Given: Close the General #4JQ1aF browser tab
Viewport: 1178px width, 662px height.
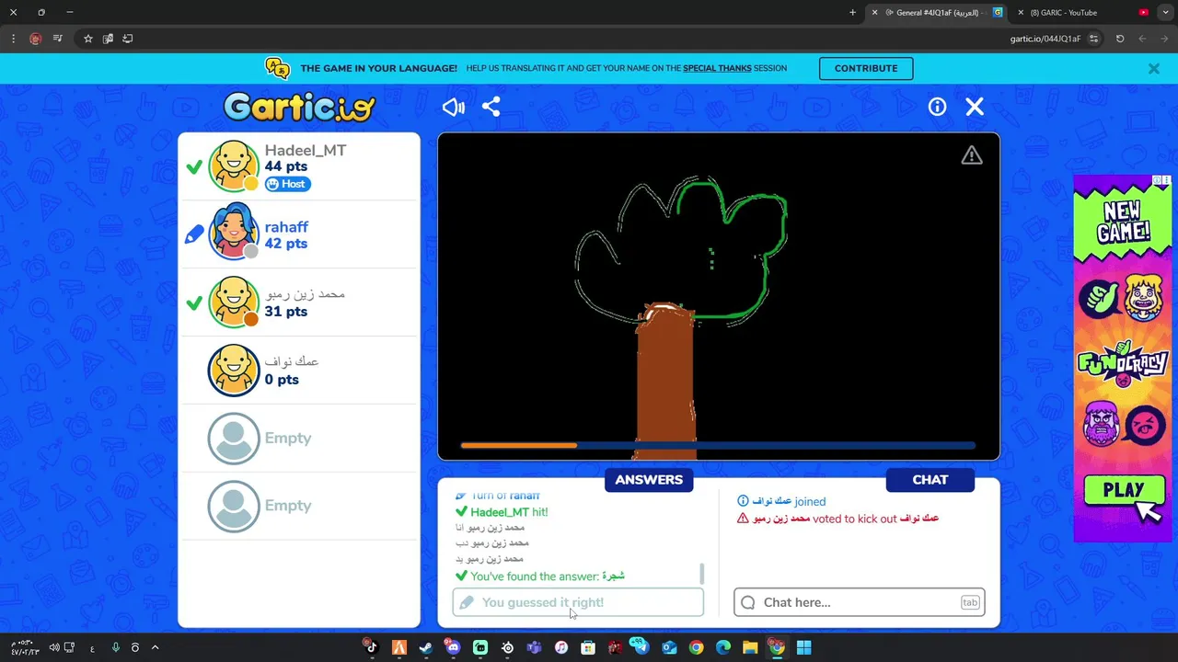Looking at the screenshot, I should click(x=874, y=13).
